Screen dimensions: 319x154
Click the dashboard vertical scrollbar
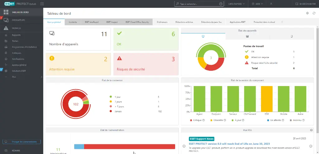coord(317,80)
